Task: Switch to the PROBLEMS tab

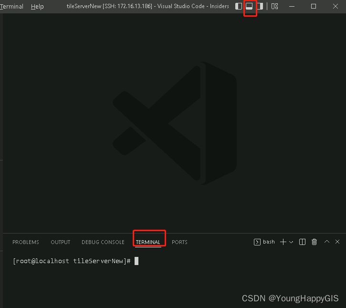Action: click(x=26, y=242)
